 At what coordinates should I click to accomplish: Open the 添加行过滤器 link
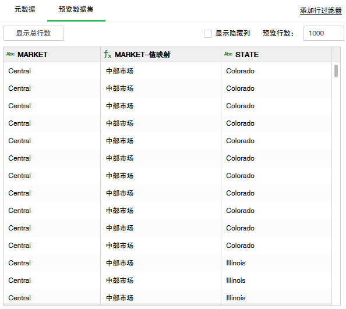(x=320, y=10)
